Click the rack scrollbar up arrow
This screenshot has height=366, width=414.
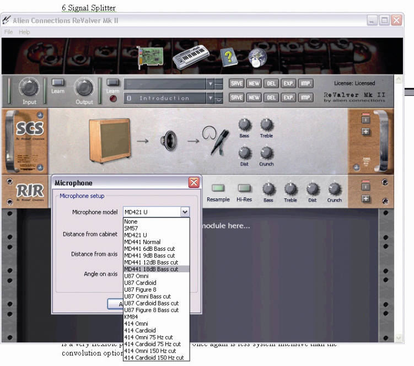399,79
